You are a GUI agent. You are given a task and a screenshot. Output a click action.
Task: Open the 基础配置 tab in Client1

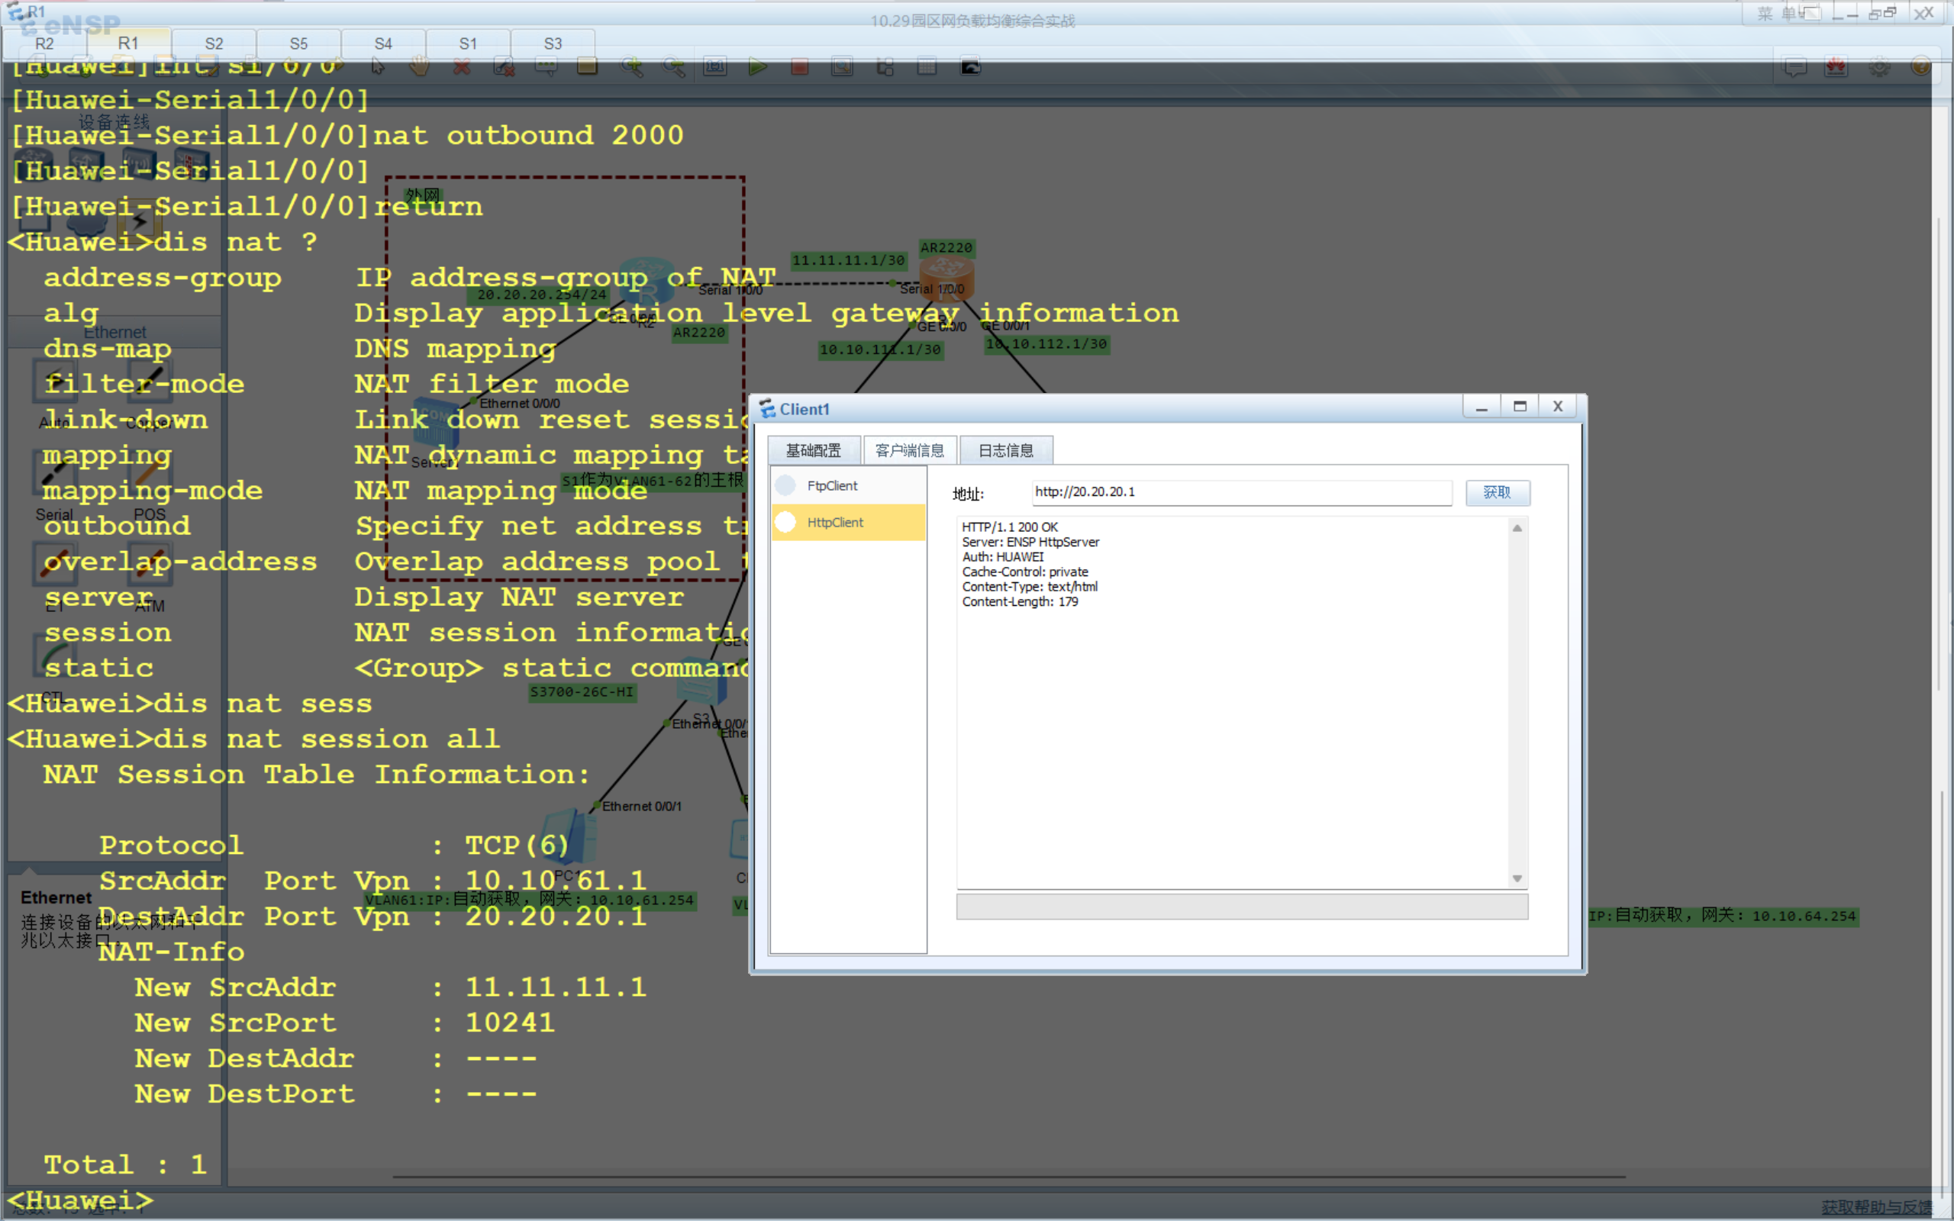click(813, 450)
